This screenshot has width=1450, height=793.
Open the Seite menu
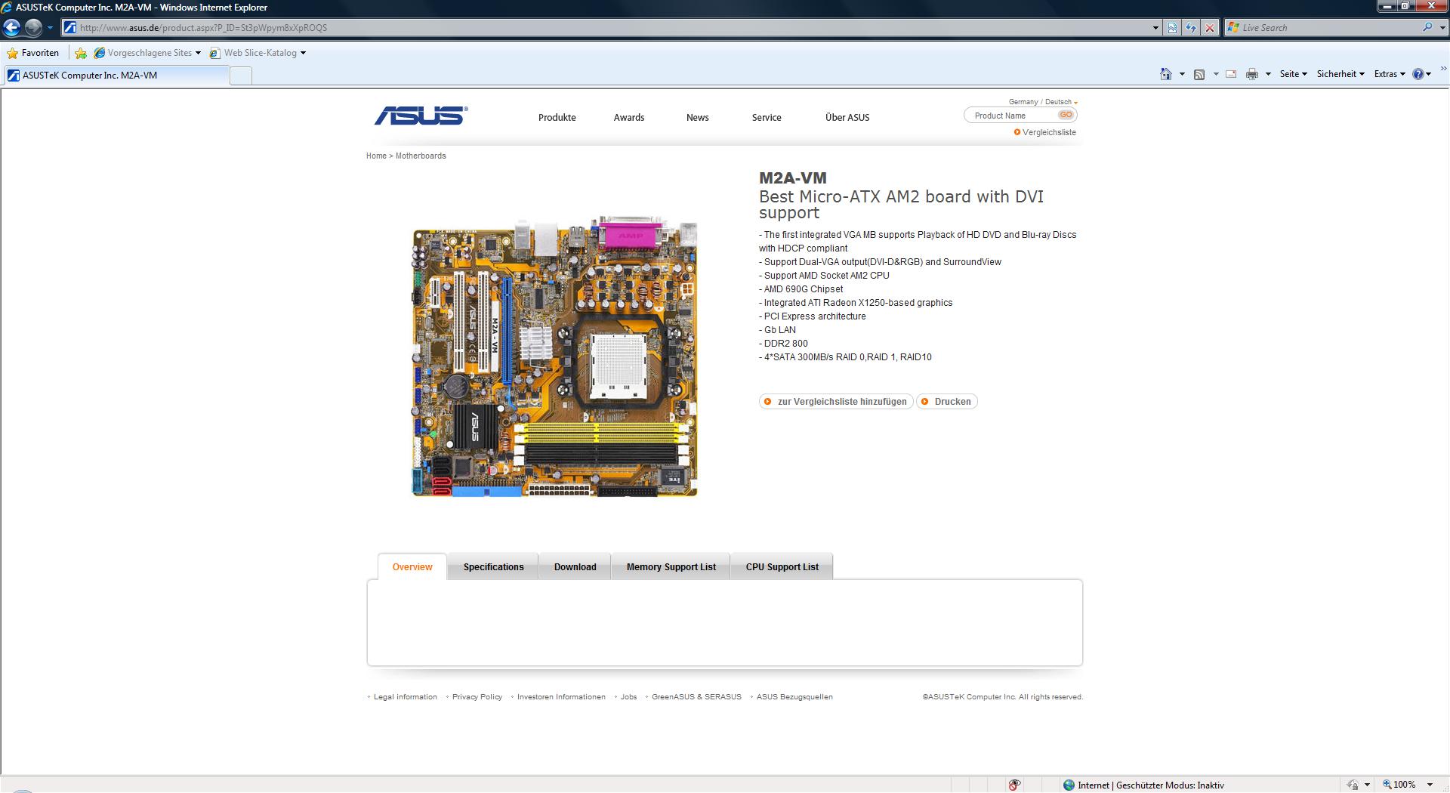pos(1293,74)
